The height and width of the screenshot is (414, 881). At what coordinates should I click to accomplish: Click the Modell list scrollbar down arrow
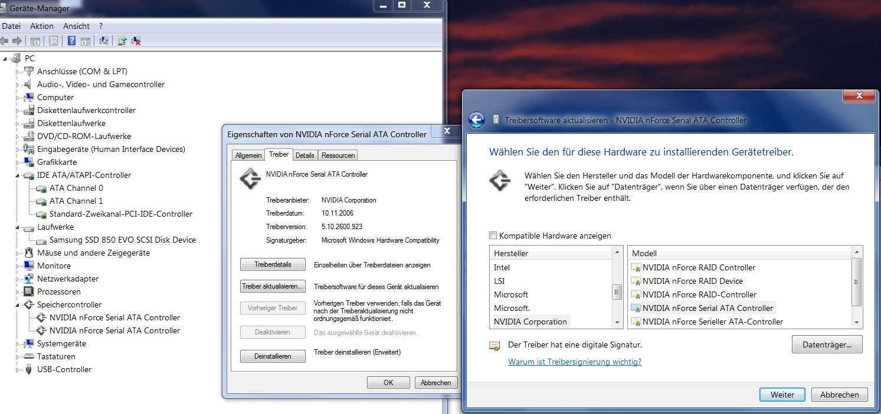[x=858, y=322]
